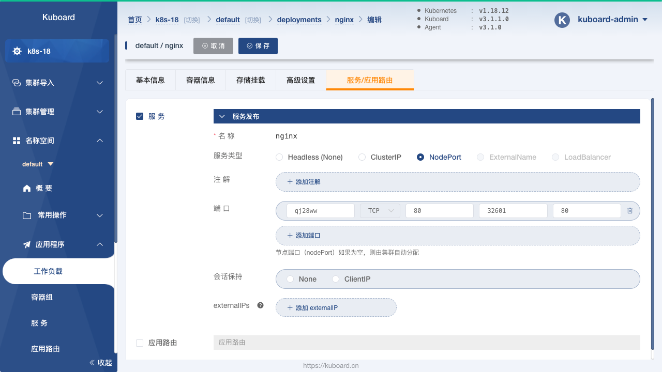
Task: Click the node port field 32601
Action: [514, 211]
